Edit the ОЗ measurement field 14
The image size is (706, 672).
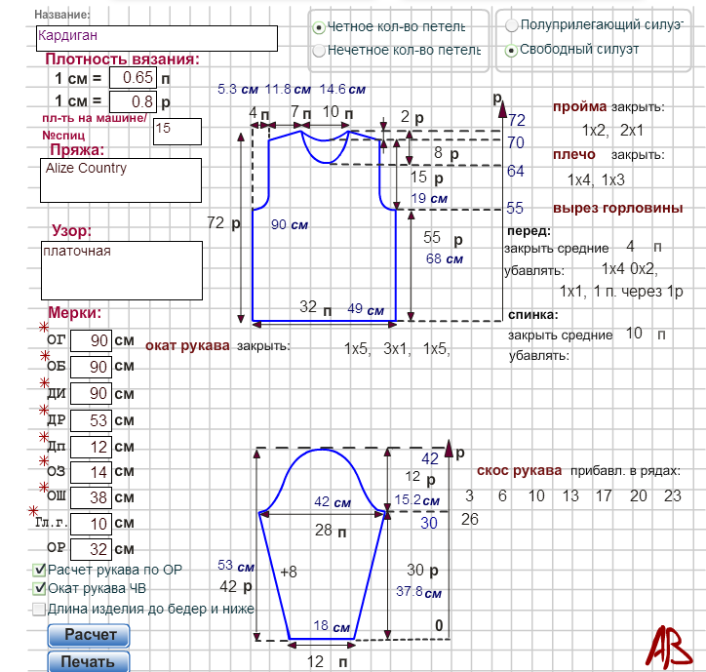point(91,472)
